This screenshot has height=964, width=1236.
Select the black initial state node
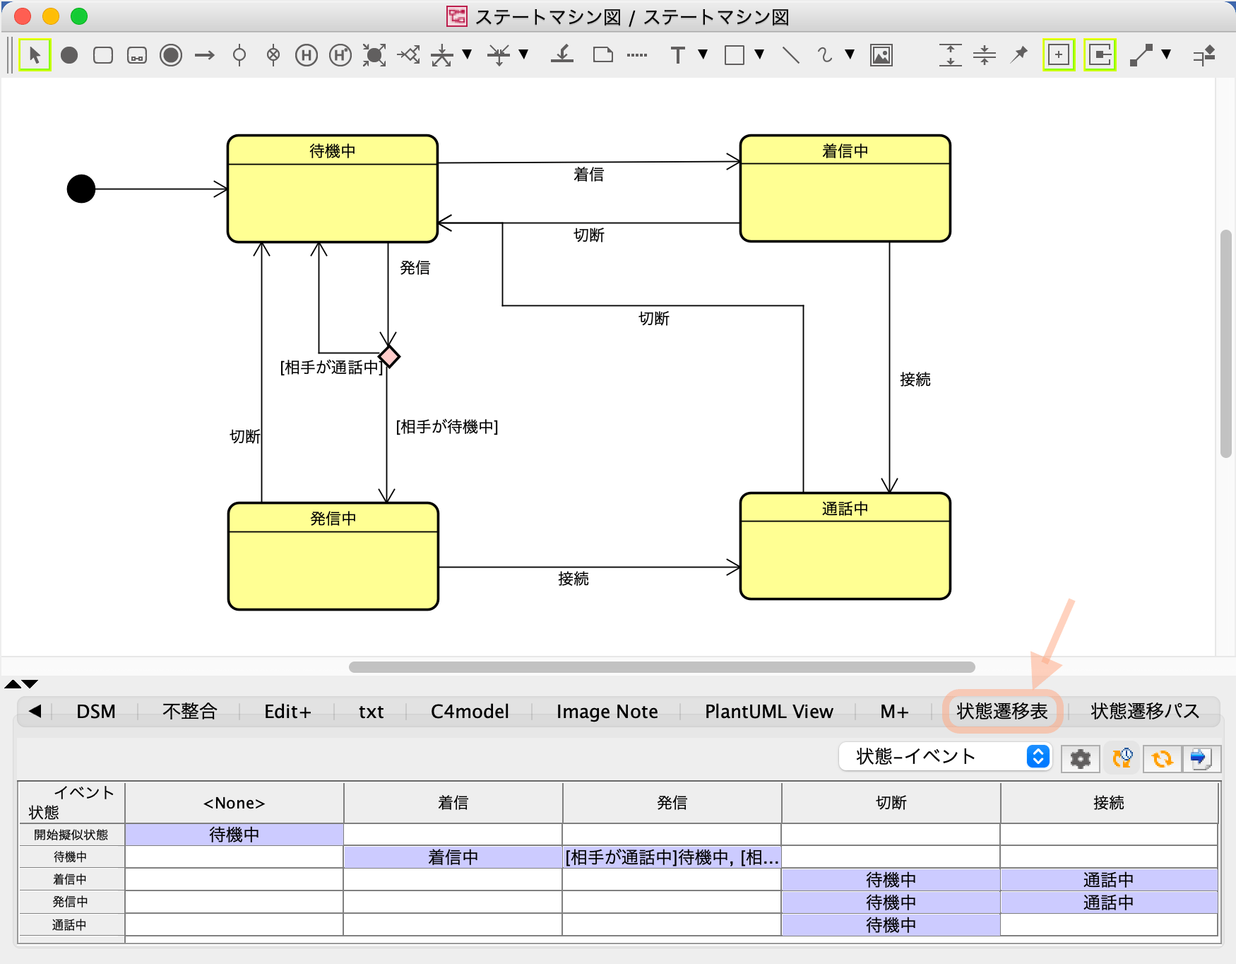(x=81, y=189)
